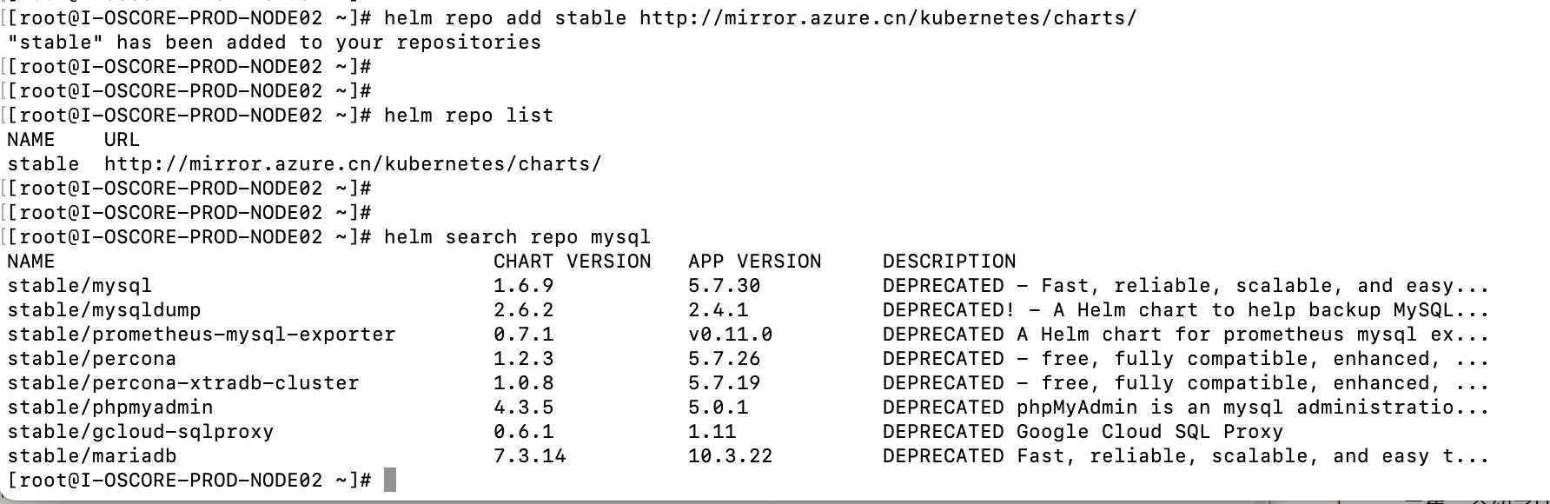Click the app version v0.11.0 value
1550x504 pixels.
[730, 335]
